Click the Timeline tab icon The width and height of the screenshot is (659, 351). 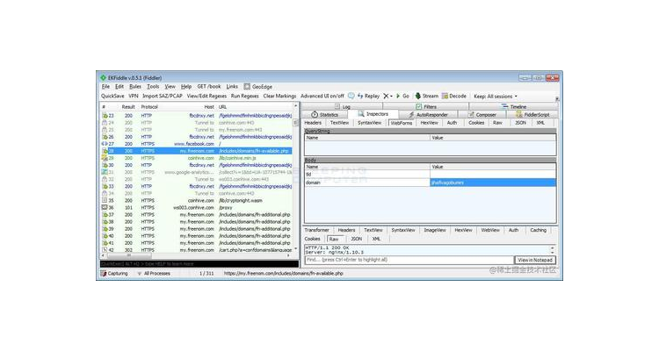click(x=504, y=107)
